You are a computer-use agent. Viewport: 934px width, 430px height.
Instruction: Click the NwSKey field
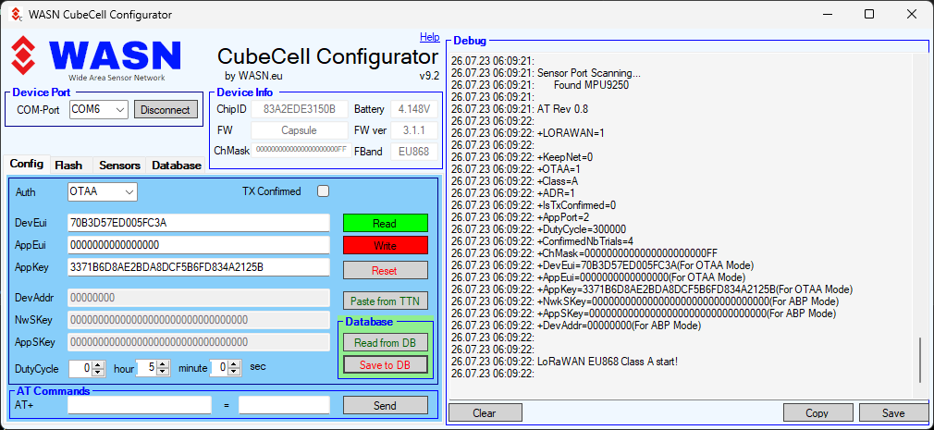tap(198, 320)
